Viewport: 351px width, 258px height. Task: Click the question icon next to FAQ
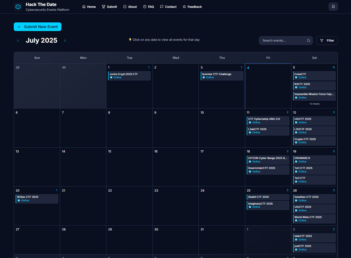(x=145, y=7)
